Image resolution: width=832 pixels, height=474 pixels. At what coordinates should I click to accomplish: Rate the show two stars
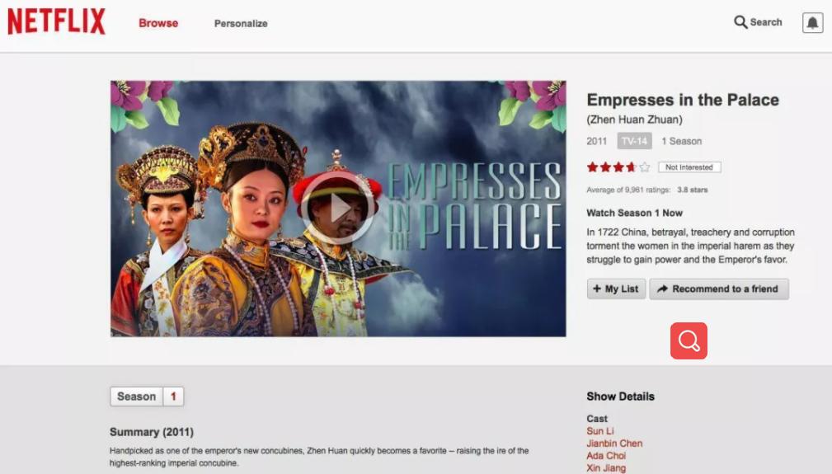click(605, 167)
